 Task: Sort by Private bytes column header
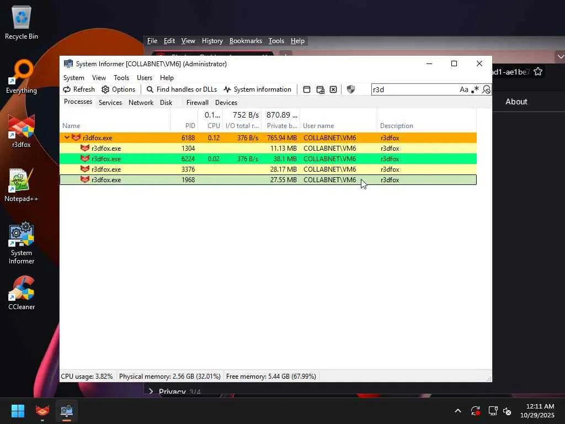click(x=281, y=126)
